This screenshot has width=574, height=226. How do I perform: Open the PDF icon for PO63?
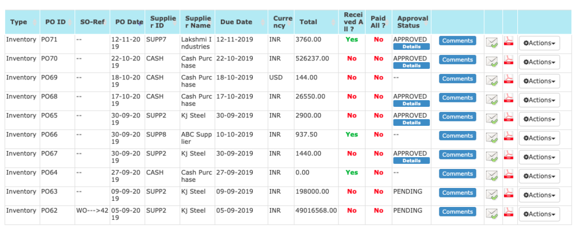coord(508,193)
